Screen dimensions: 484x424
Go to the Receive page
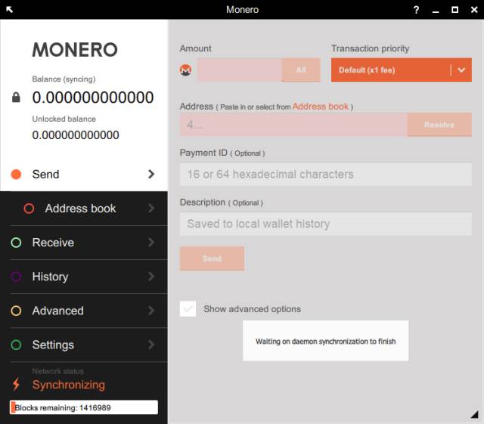[84, 243]
